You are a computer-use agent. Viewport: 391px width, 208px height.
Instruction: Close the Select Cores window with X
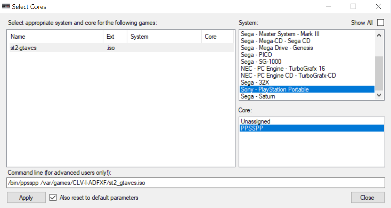(x=378, y=6)
